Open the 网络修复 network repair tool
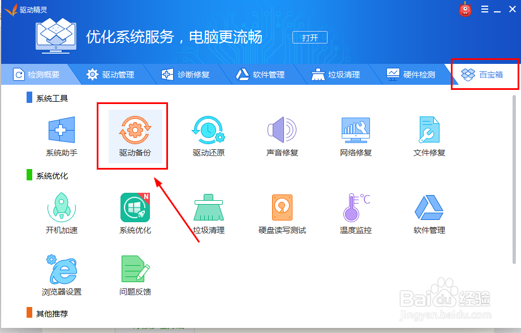 (355, 134)
